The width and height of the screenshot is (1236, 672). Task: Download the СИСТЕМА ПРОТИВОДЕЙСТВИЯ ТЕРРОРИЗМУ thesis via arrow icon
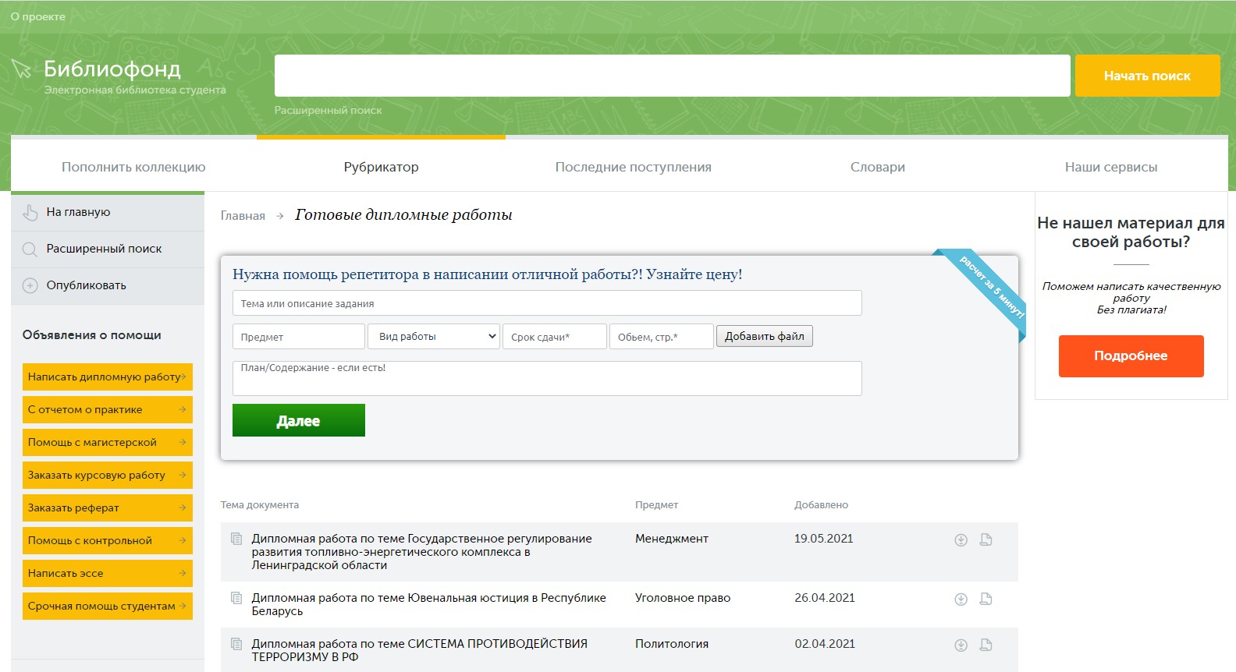click(x=961, y=645)
